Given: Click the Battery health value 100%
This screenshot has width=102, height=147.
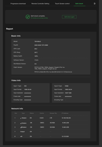Looking at the screenshot, I should click(x=36, y=56).
